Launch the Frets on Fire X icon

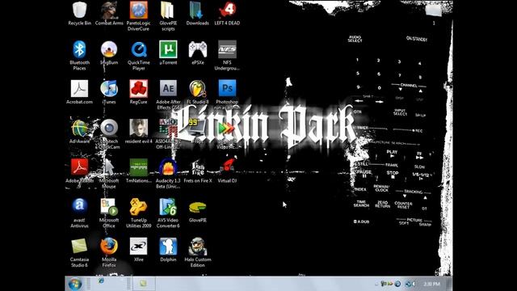click(197, 171)
